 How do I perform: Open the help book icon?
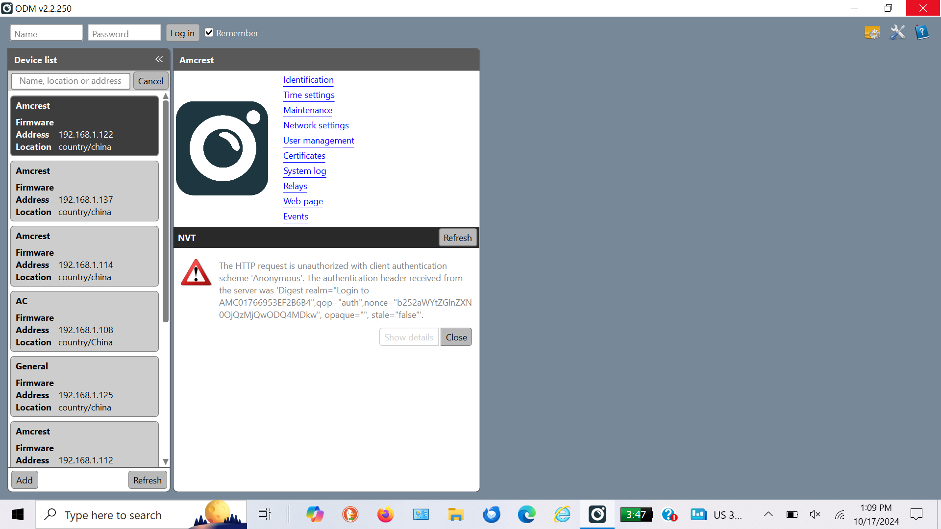pyautogui.click(x=922, y=33)
